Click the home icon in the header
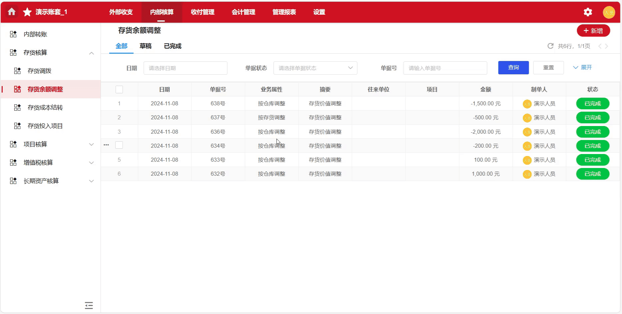 [x=12, y=12]
